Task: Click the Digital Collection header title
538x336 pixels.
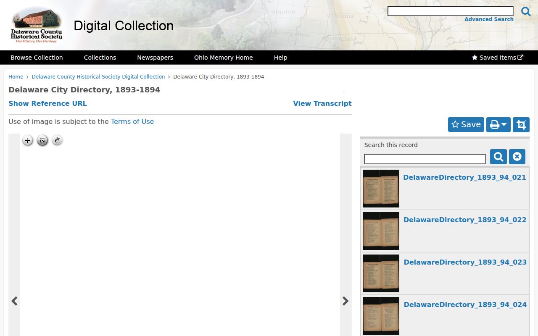Action: tap(124, 26)
